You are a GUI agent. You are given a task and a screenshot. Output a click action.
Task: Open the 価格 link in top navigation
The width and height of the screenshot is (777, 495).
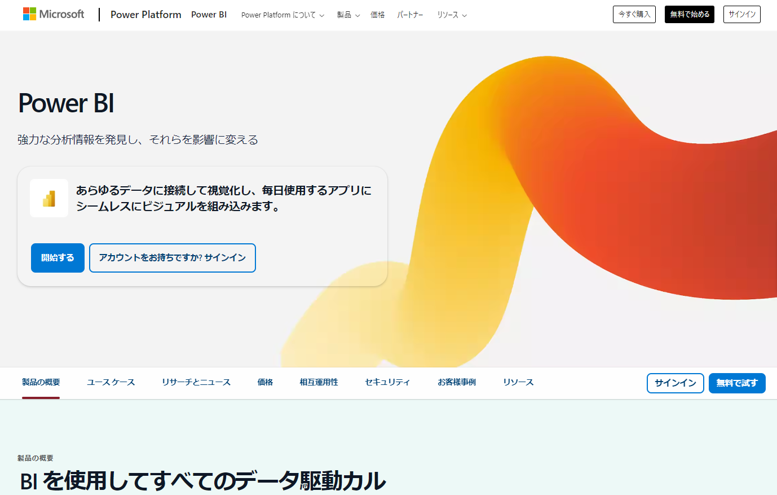point(378,15)
